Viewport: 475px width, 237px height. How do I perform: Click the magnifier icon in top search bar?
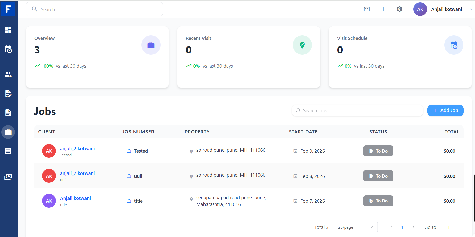point(35,9)
